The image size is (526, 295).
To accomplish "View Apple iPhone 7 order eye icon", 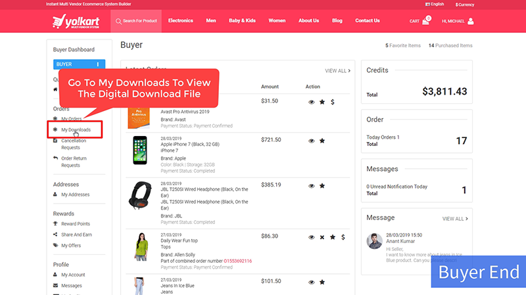I will [311, 141].
